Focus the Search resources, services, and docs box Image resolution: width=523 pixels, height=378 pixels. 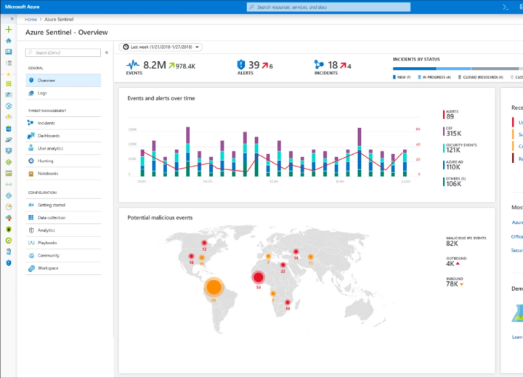coord(328,7)
